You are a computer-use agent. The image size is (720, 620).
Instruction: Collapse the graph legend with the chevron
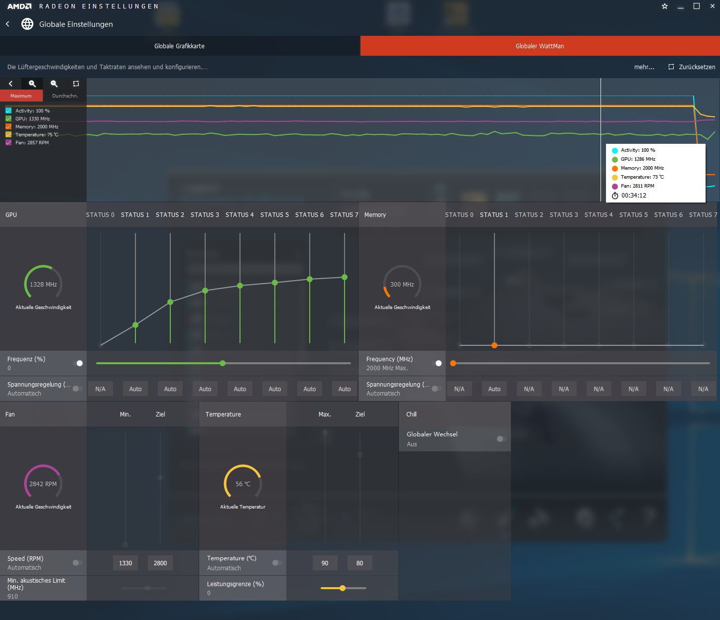pos(10,84)
